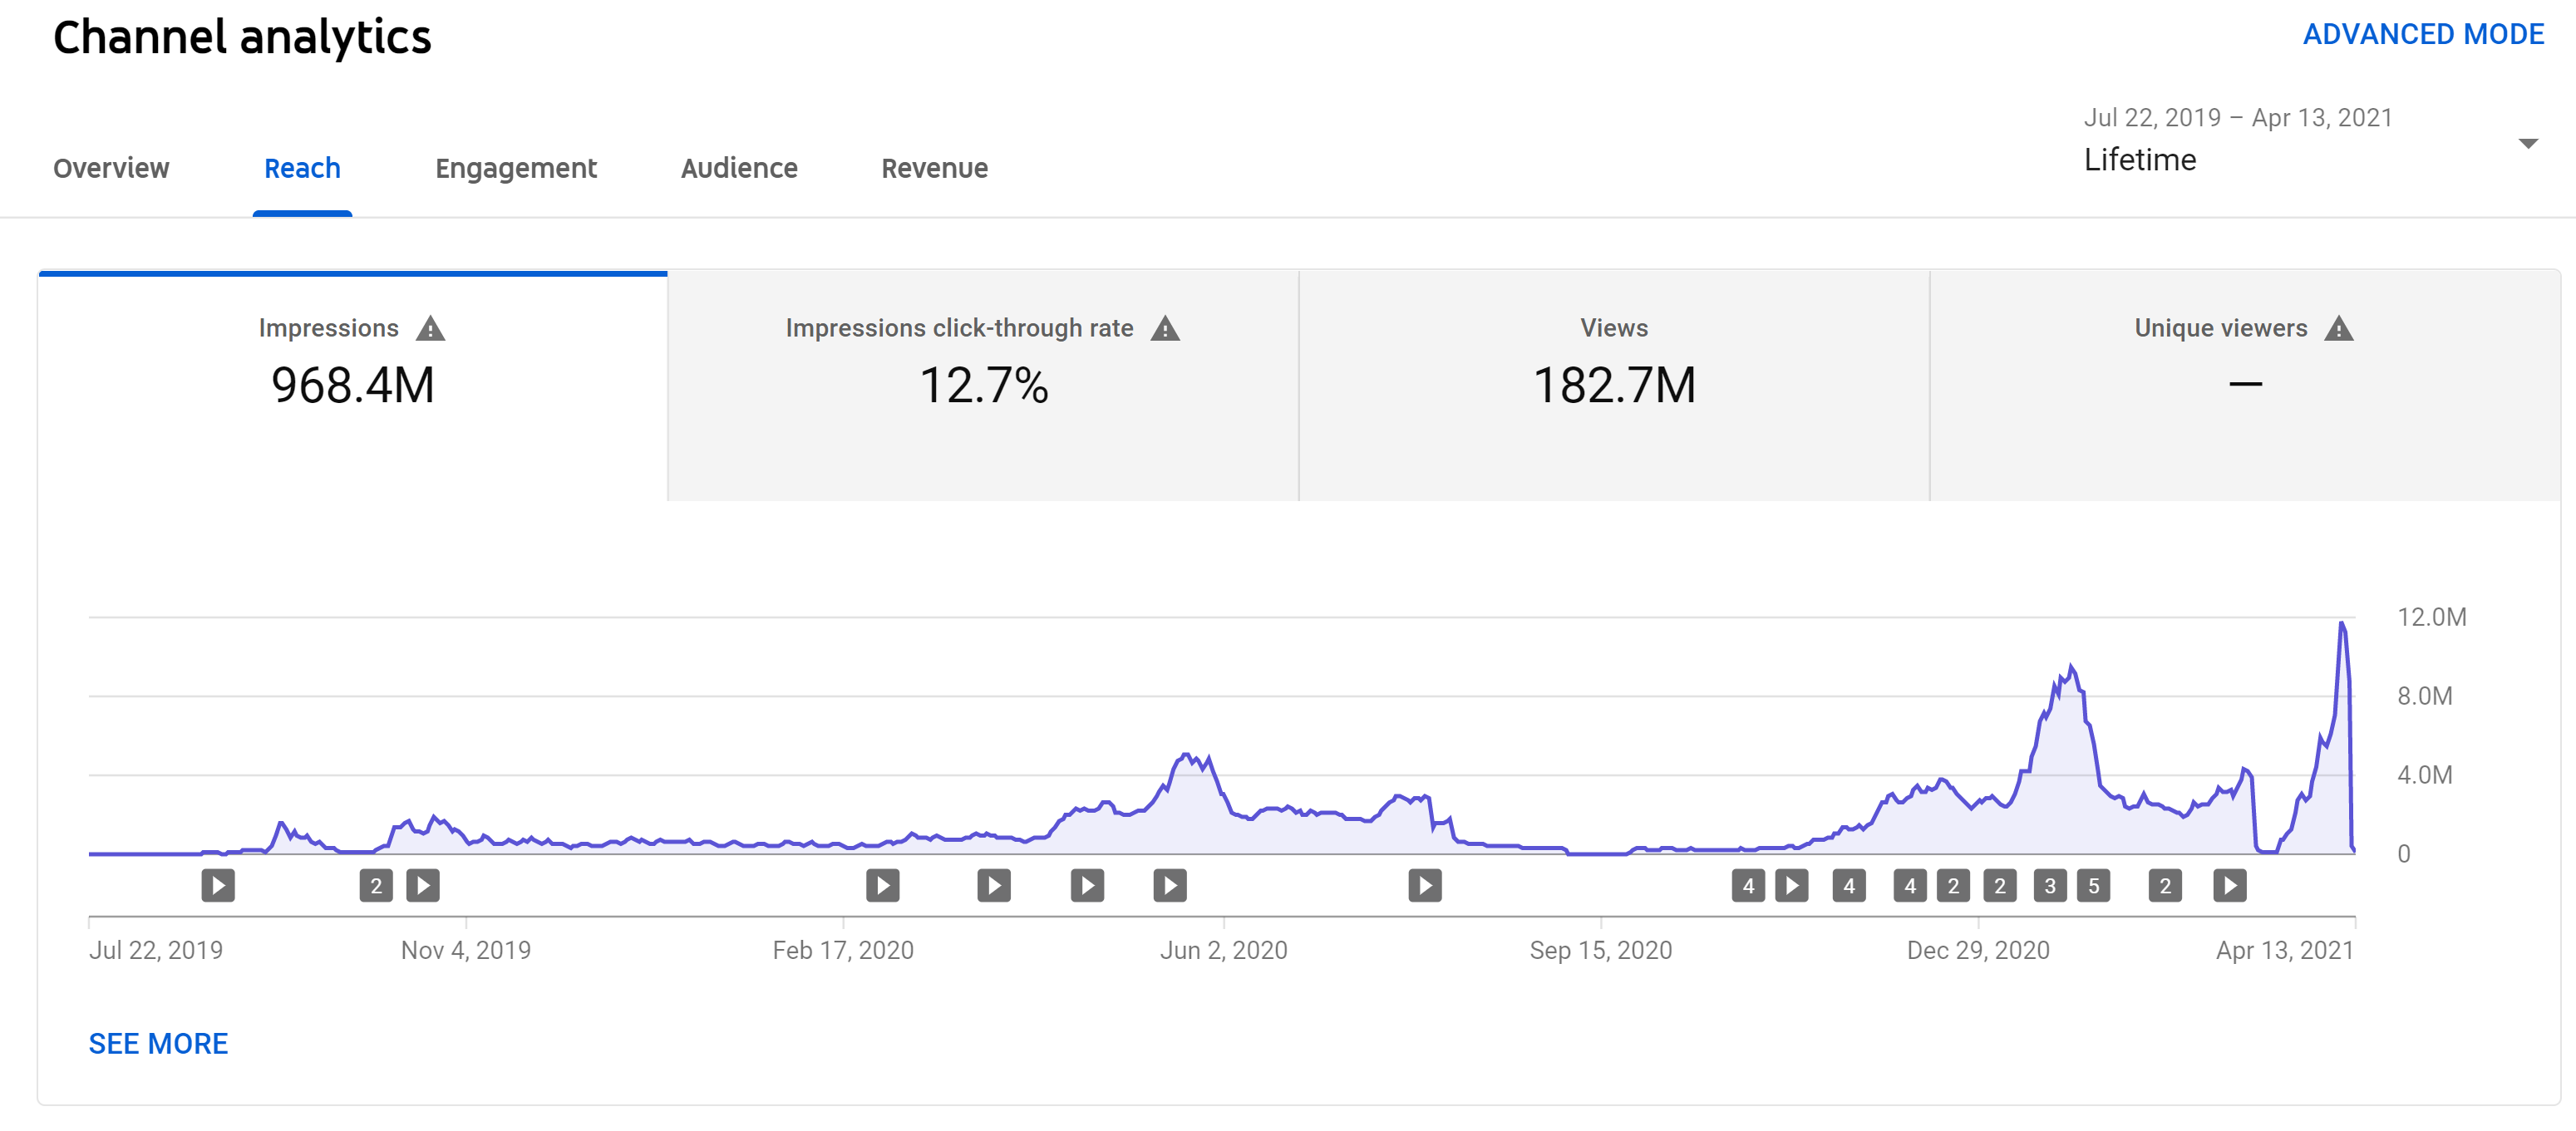Select the Reach tab
This screenshot has height=1131, width=2576.
302,168
